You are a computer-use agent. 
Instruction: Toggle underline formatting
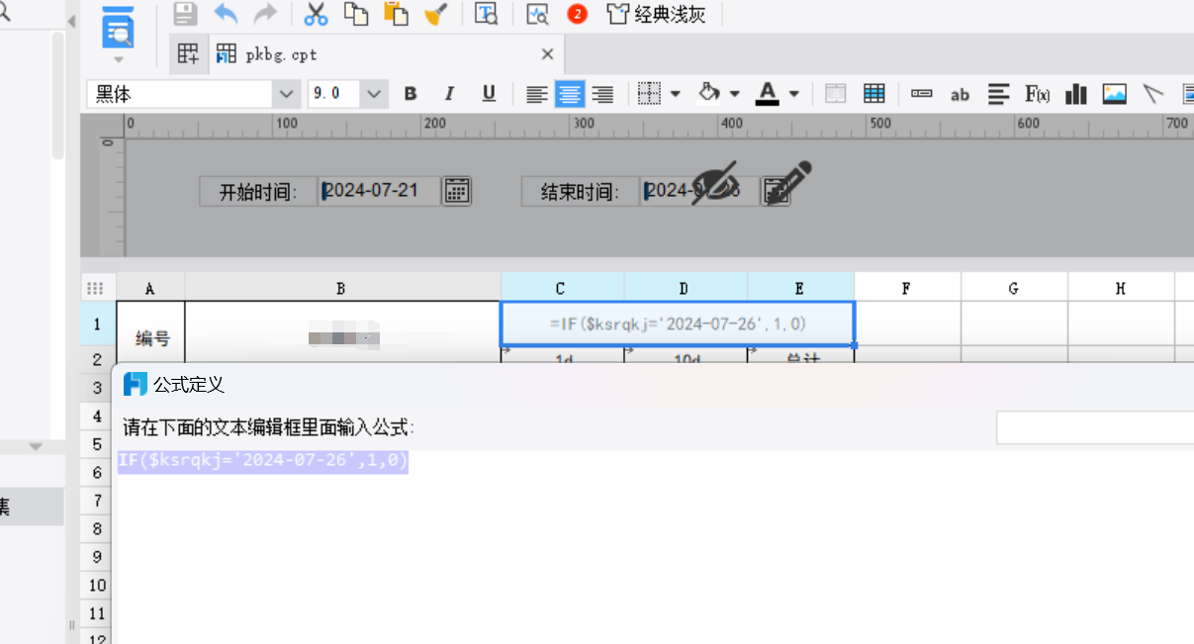pyautogui.click(x=489, y=94)
